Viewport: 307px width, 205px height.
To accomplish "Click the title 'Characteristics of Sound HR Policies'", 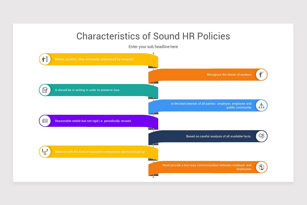I will coord(153,36).
